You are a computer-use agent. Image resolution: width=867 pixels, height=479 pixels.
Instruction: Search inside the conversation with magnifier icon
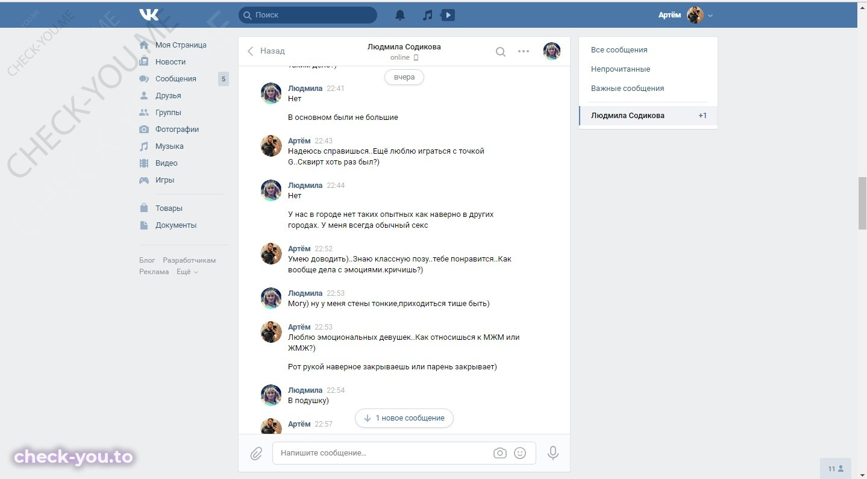[500, 52]
